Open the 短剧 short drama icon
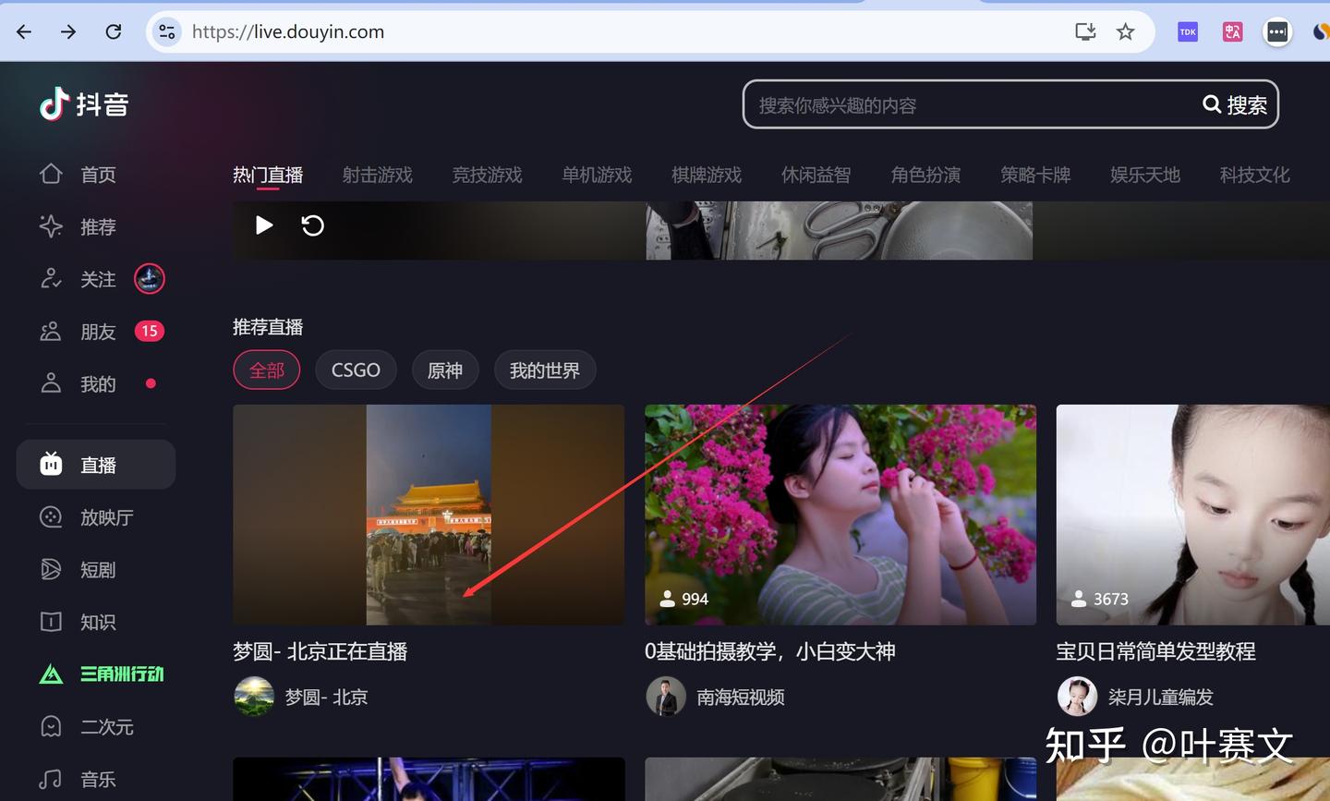1330x801 pixels. 51,569
